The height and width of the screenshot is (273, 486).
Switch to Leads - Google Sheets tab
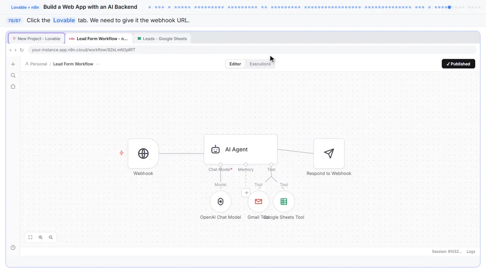[x=162, y=39]
